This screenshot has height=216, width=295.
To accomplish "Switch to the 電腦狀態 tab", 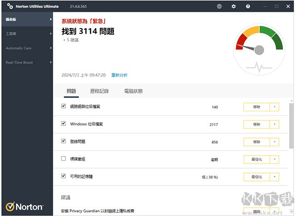I will click(134, 91).
